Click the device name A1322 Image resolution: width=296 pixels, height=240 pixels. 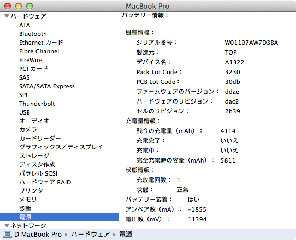(234, 62)
